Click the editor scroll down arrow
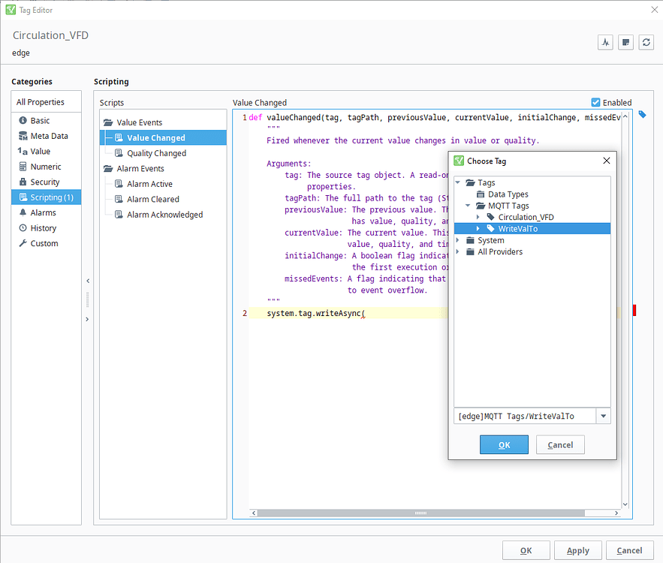The height and width of the screenshot is (563, 663). (625, 504)
